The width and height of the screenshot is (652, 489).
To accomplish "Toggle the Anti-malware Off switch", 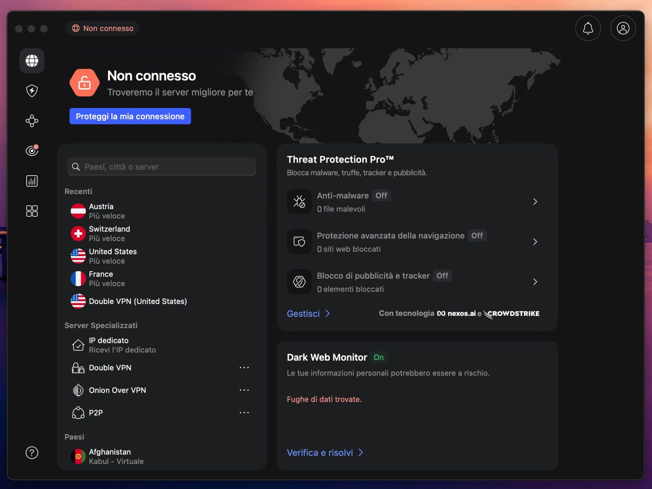I will 381,195.
